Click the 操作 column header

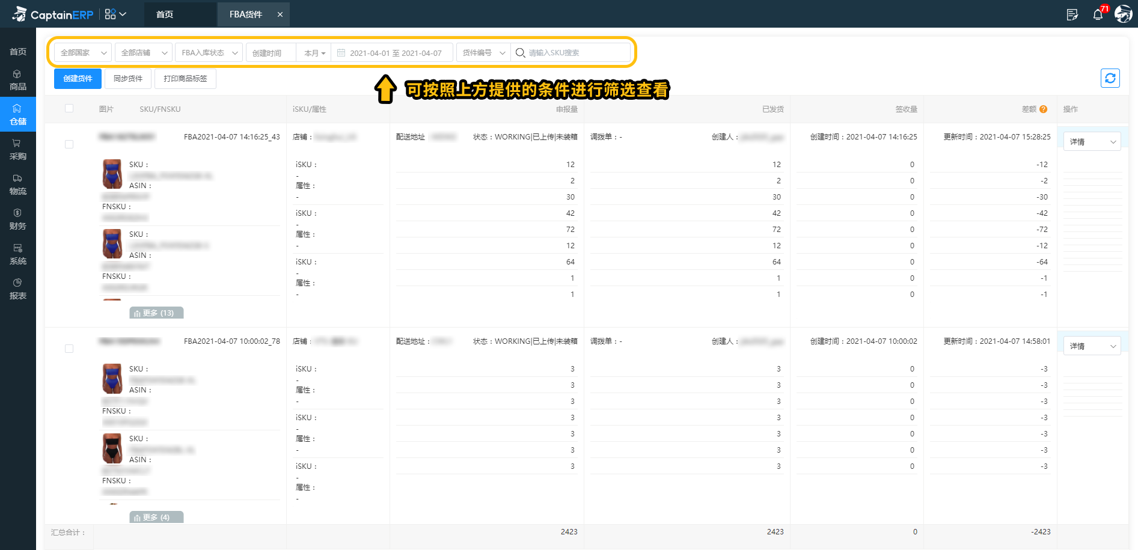tap(1070, 109)
